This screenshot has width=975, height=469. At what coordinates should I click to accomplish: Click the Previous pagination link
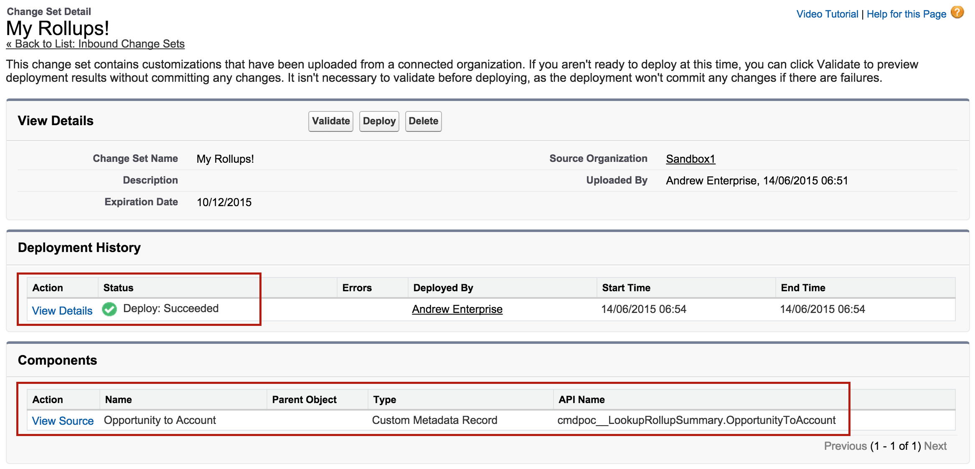845,446
